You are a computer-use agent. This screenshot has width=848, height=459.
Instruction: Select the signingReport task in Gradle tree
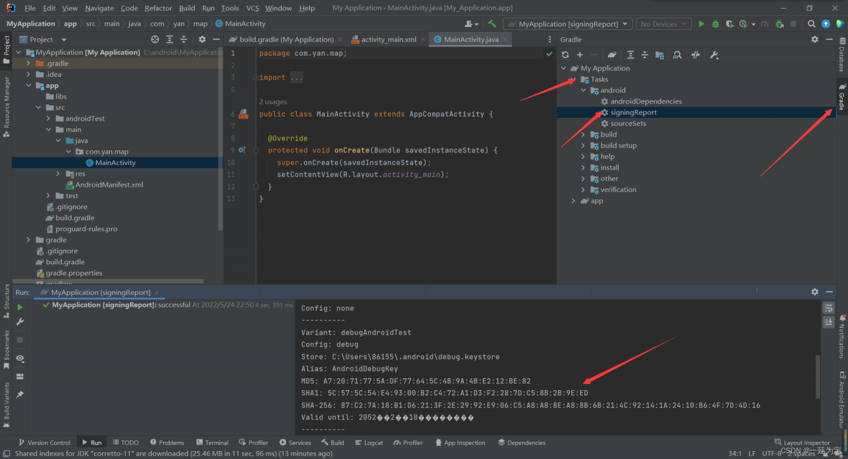633,113
